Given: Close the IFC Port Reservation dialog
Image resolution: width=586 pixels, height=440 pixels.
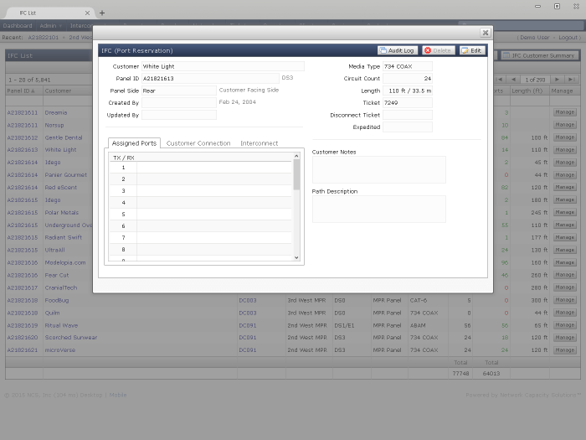Looking at the screenshot, I should click(485, 33).
